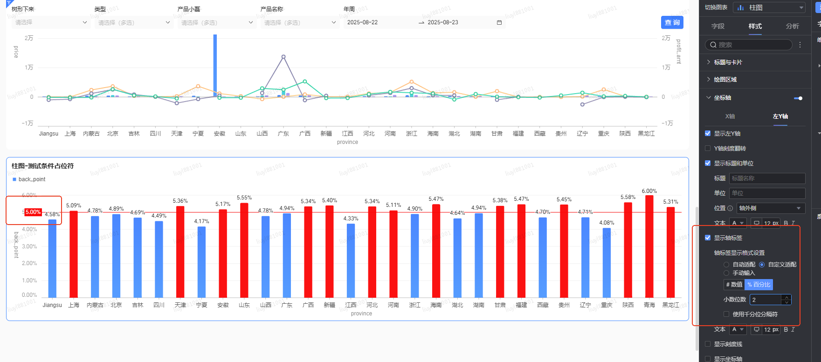Switch off the 坐标轴 toggle
This screenshot has height=362, width=821.
798,98
